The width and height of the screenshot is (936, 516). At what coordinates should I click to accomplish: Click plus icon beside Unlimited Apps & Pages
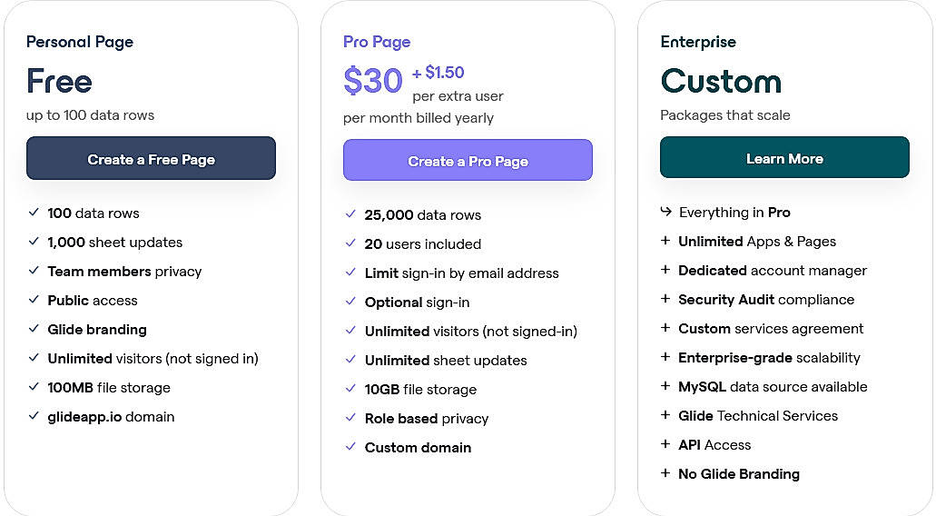666,241
